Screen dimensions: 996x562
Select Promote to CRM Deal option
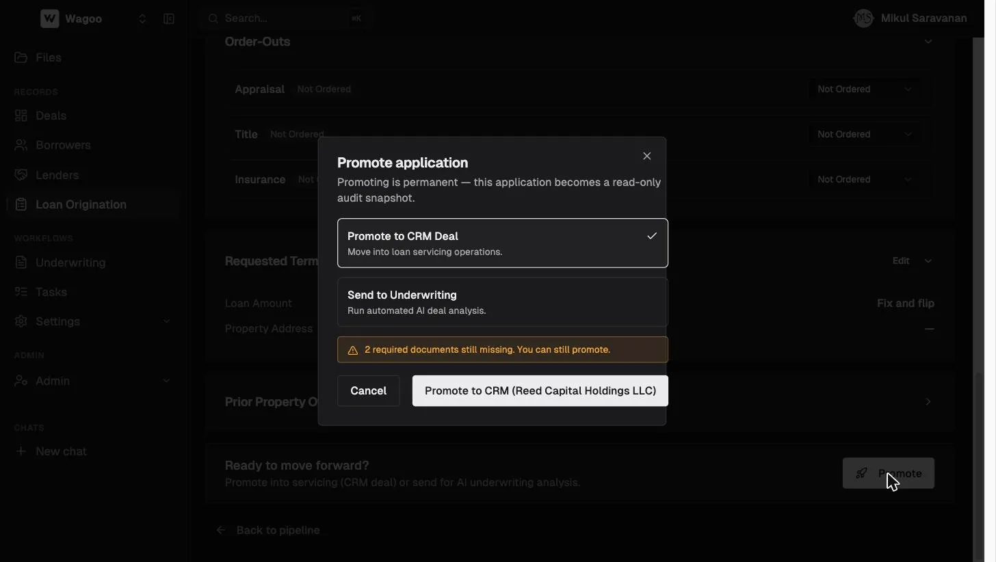click(x=503, y=243)
